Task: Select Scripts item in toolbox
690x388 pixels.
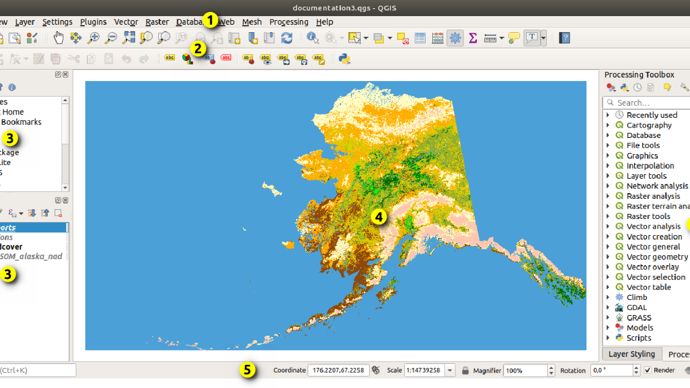Action: coord(639,338)
